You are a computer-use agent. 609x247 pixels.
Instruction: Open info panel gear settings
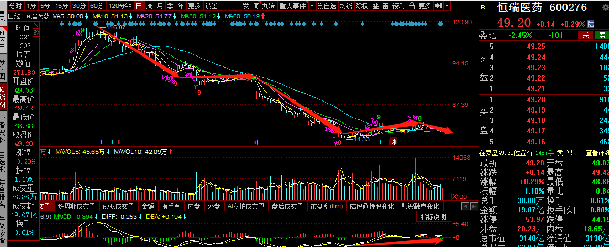(36, 32)
